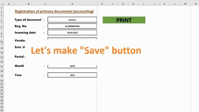This screenshot has width=199, height=112.
Task: Select column M header
Action: [185, 4]
